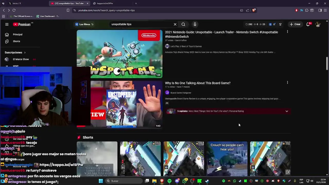
Task: Open Nintendo Guide Unspottable Launch Trailer title
Action: (x=221, y=34)
